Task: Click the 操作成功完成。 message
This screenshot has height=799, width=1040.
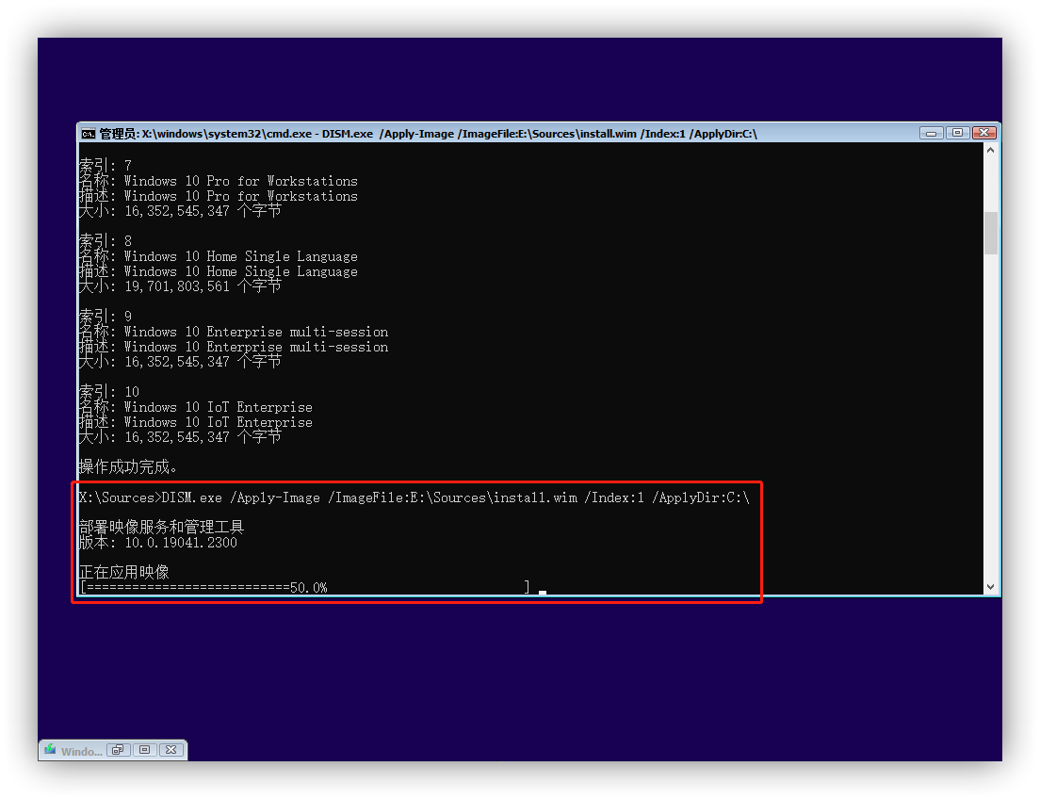Action: tap(128, 467)
